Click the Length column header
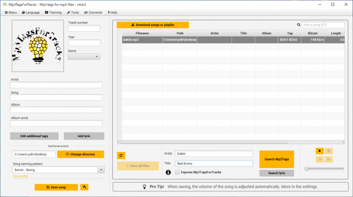This screenshot has height=197, width=353. point(335,33)
